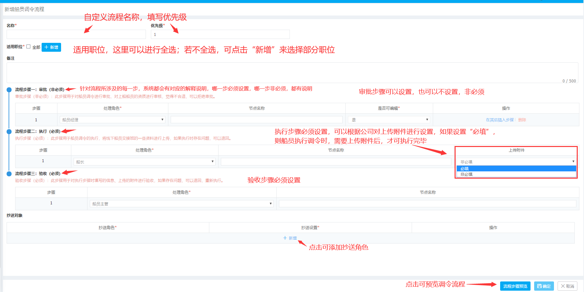The width and height of the screenshot is (584, 292).
Task: Open the 船员经理 role dropdown
Action: coord(113,120)
